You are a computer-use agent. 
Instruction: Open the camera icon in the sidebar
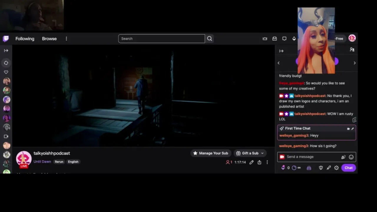point(6,136)
